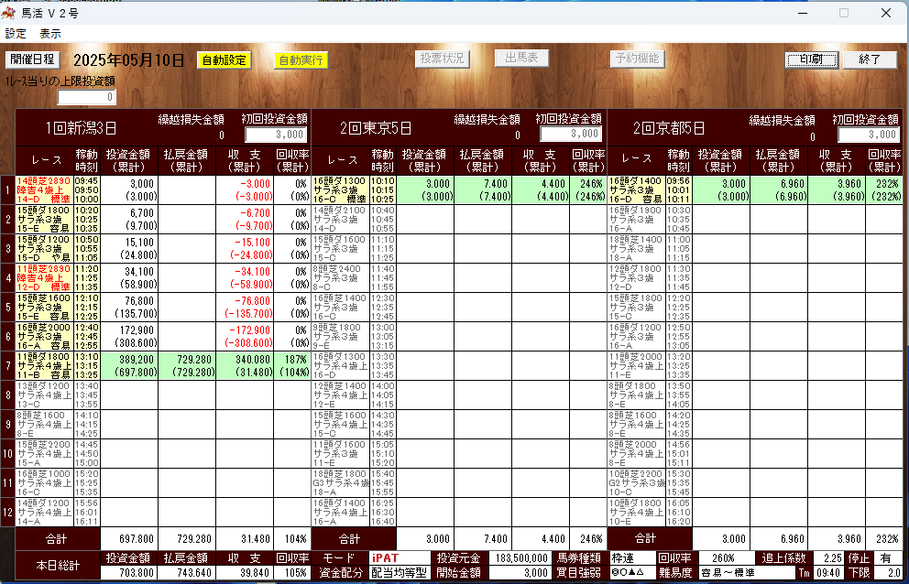Viewport: 909px width, 584px height.
Task: Click the horse app icon in title bar
Action: click(x=8, y=13)
